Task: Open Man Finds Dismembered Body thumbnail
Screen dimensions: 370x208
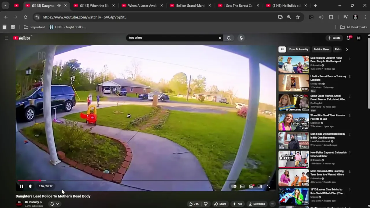Action: point(294,141)
